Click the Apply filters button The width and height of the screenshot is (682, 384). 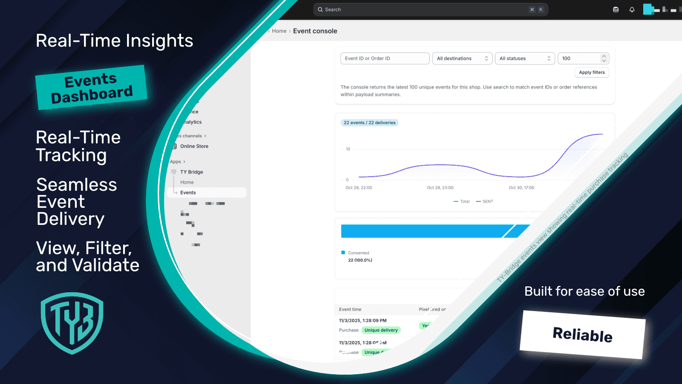592,72
